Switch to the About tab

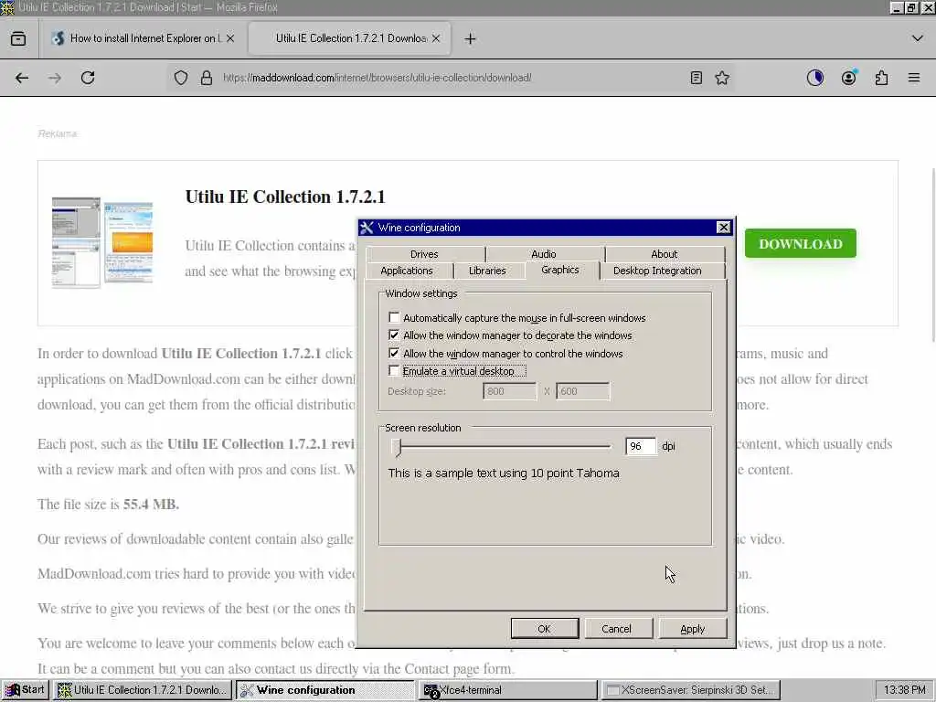point(664,254)
